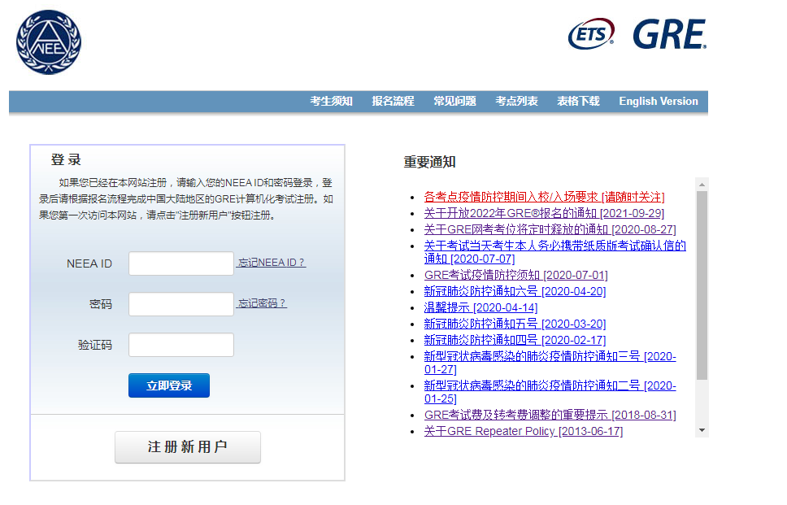Click the GRE logo
The width and height of the screenshot is (787, 505).
669,34
